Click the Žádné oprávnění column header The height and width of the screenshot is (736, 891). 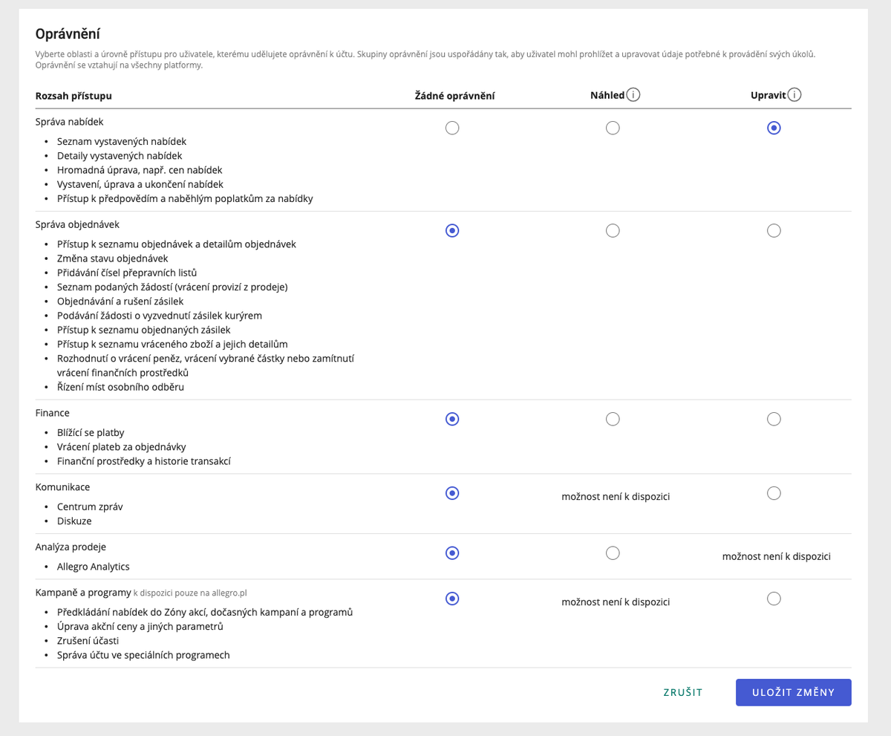pos(454,96)
